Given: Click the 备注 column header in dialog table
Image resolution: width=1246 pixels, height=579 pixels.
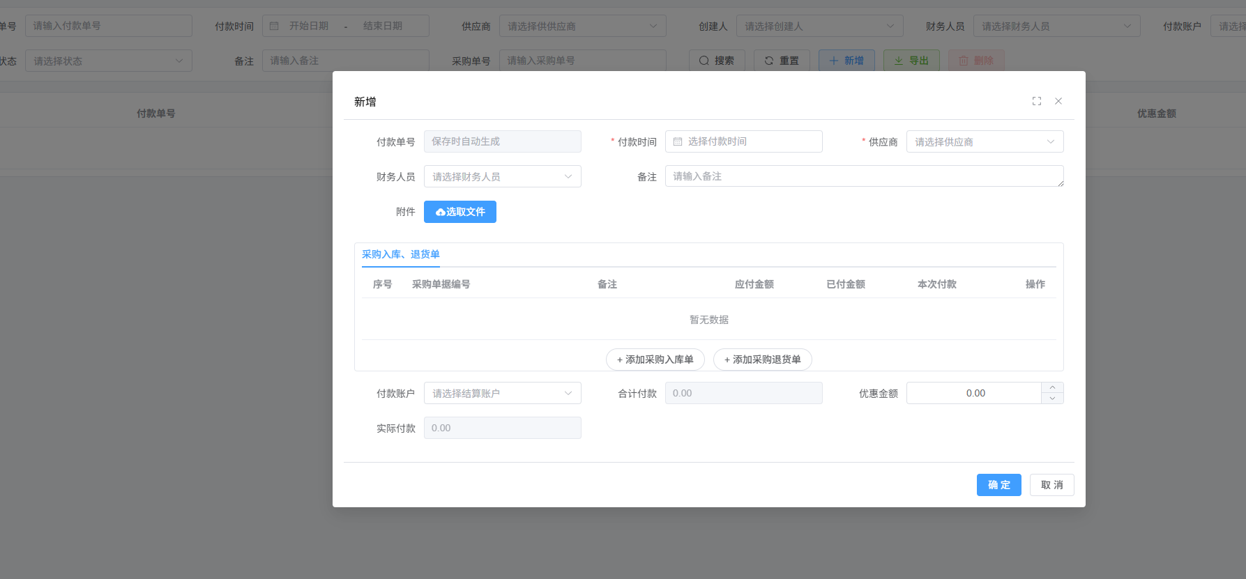Looking at the screenshot, I should coord(607,284).
